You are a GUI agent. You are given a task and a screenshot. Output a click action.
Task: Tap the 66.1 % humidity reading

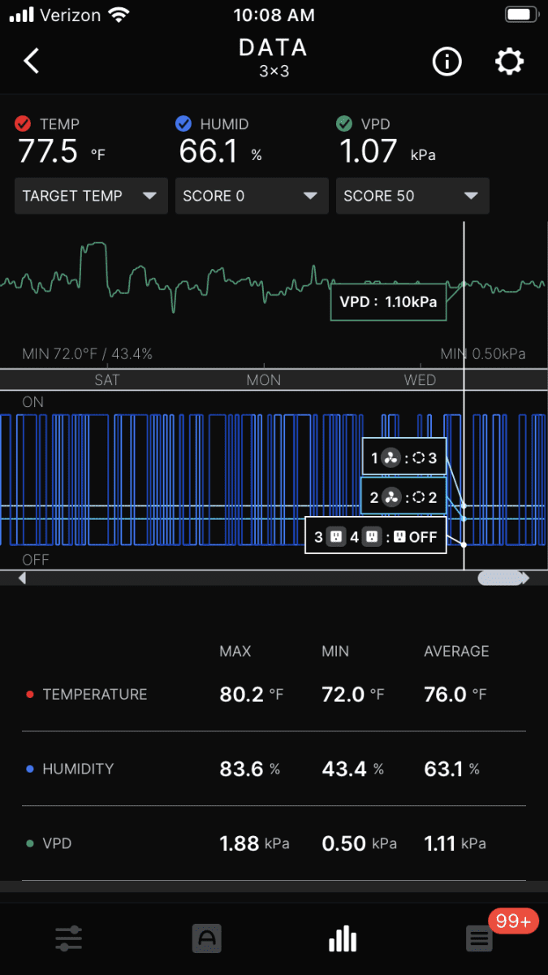click(221, 152)
